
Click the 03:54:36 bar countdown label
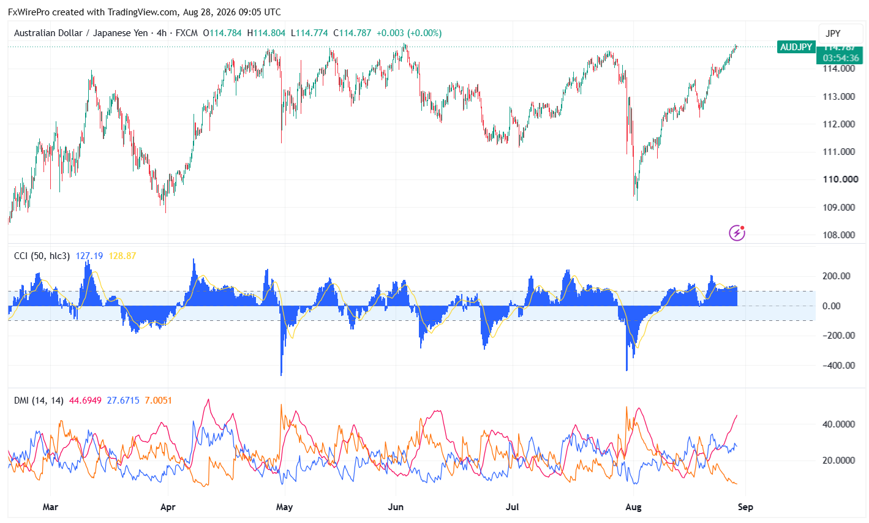click(x=841, y=58)
